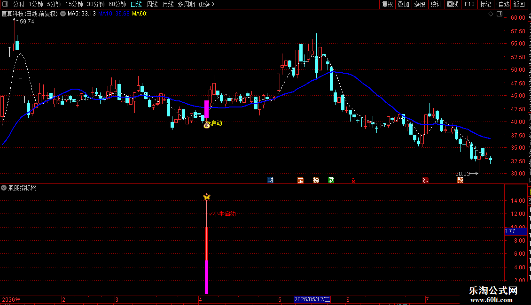Screen dimensions: 531x305
Task: Click the money bag 启动 signal icon
Action: pos(207,125)
